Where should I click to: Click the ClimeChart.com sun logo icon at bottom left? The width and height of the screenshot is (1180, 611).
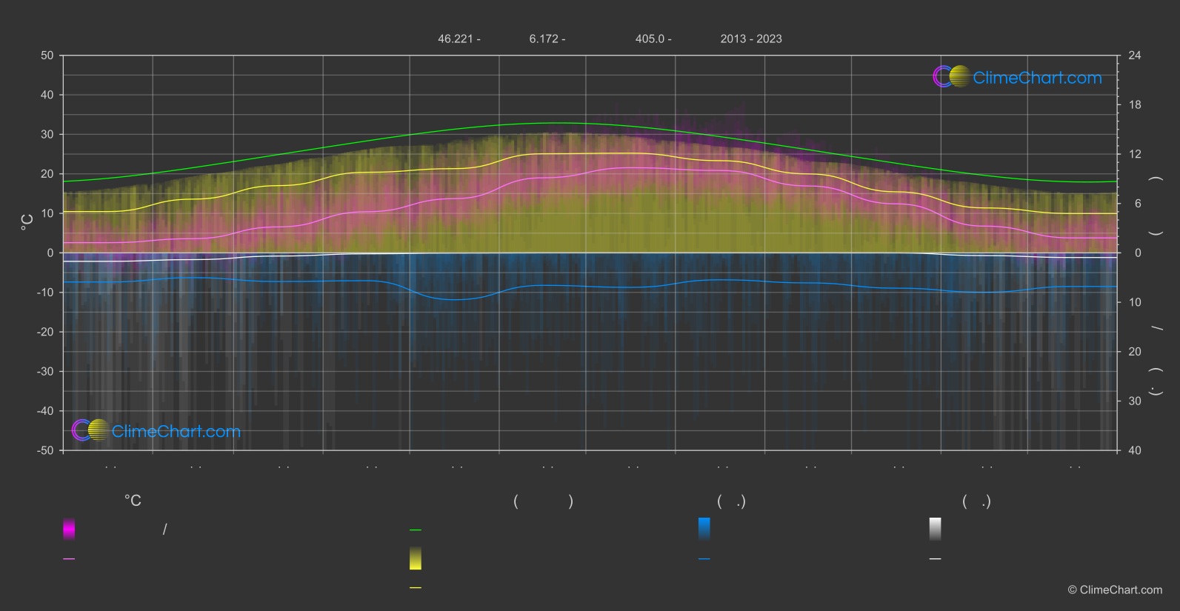pyautogui.click(x=91, y=430)
